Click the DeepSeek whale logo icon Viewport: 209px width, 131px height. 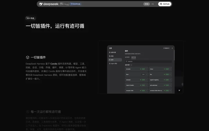click(41, 4)
